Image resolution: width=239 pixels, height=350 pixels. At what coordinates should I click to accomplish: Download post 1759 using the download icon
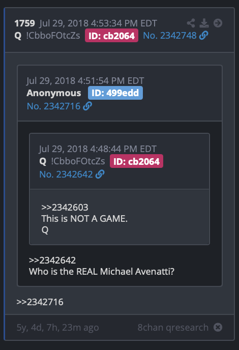(204, 23)
